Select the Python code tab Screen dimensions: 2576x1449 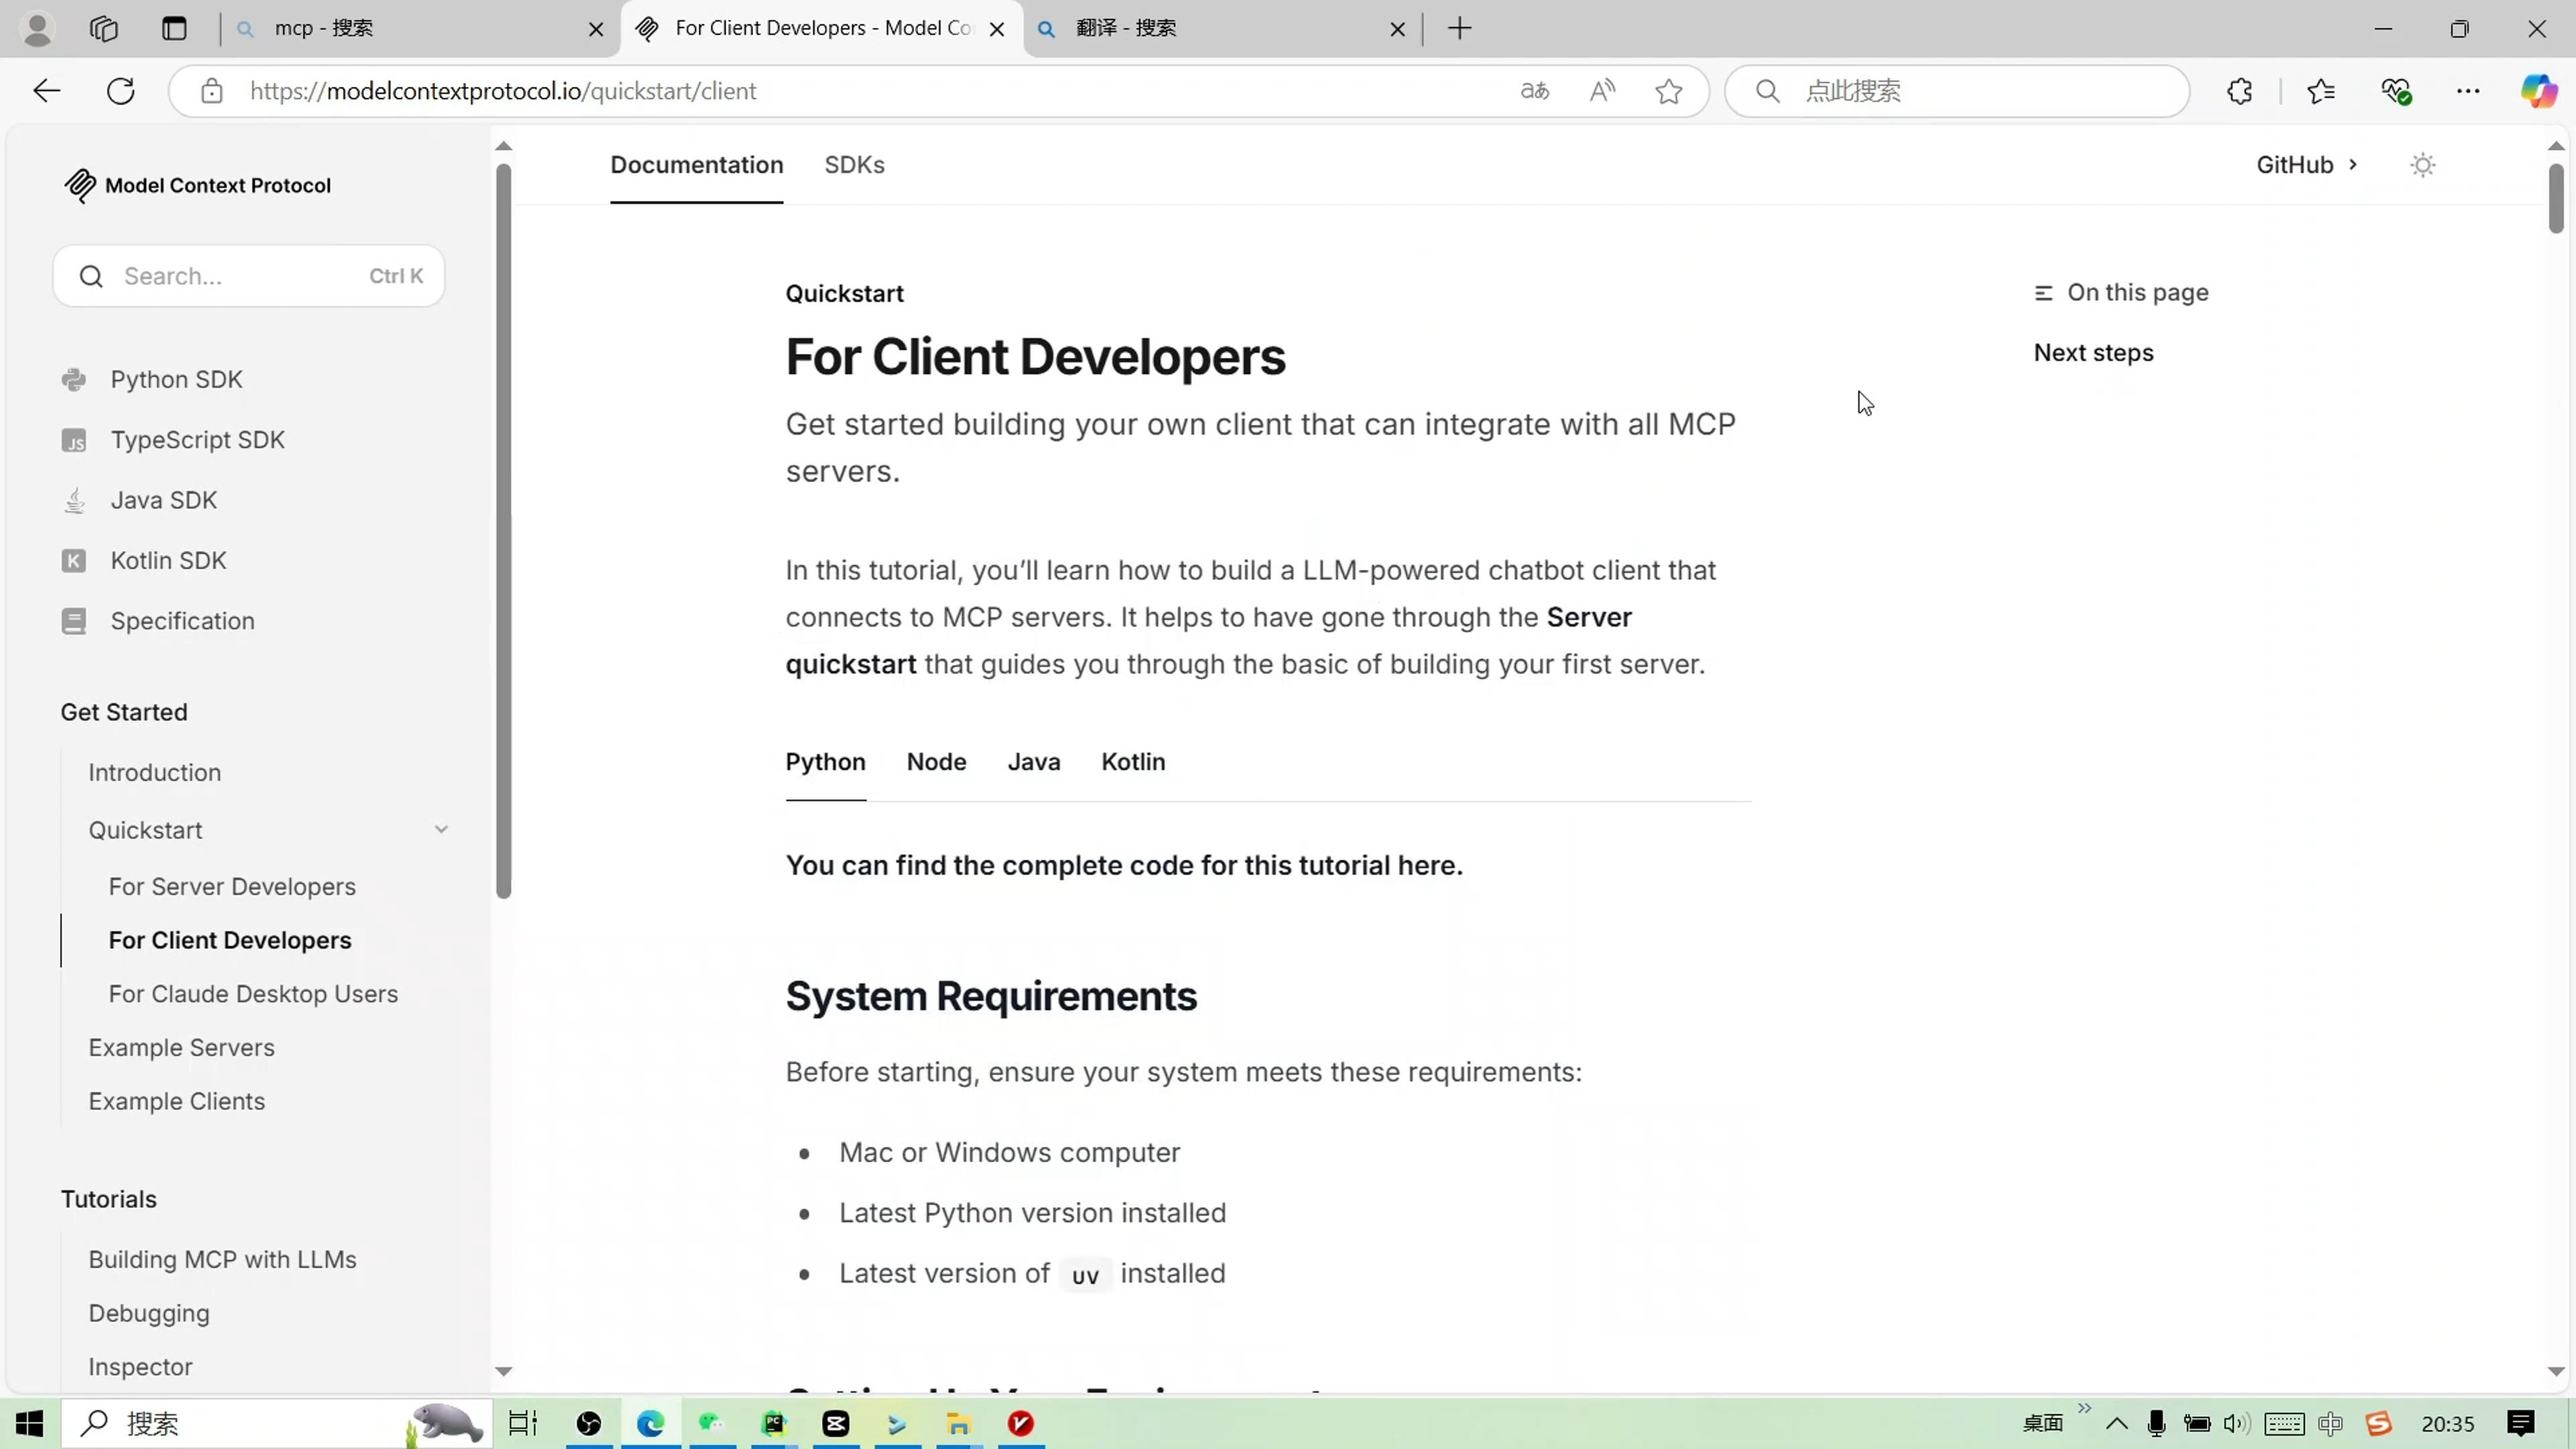825,762
